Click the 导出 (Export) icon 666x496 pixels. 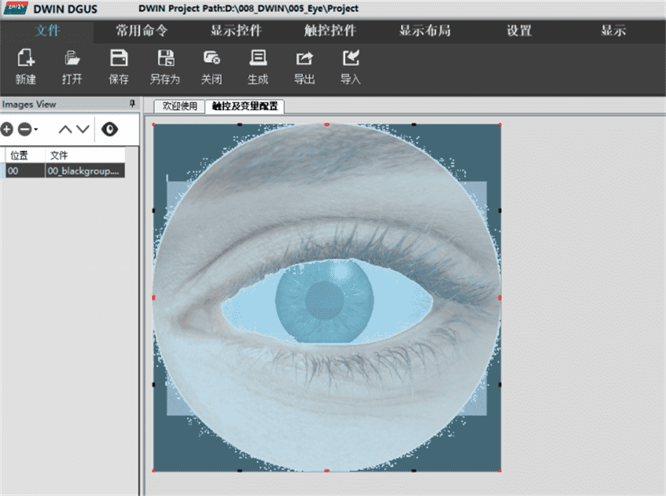point(304,59)
